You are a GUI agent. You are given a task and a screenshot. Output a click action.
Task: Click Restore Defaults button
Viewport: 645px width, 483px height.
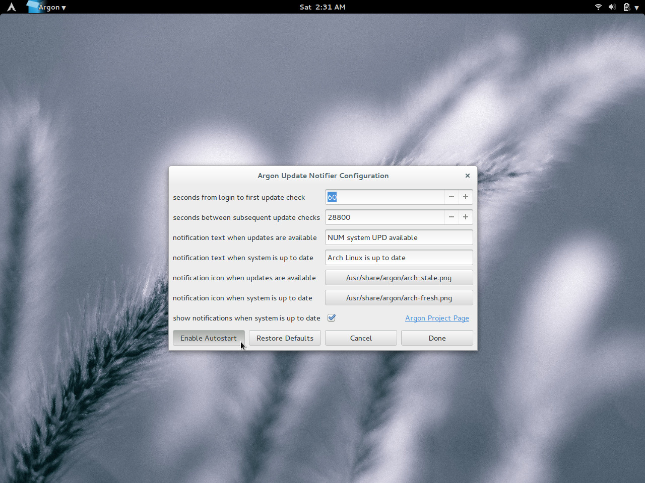point(285,338)
